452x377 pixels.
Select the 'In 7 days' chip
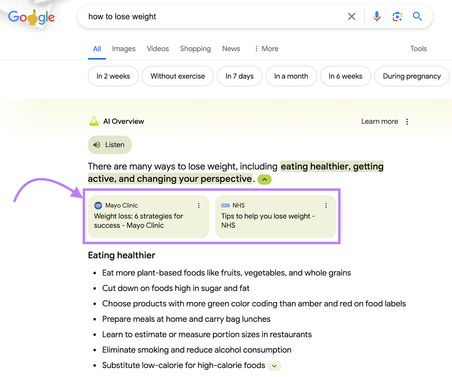(x=239, y=76)
